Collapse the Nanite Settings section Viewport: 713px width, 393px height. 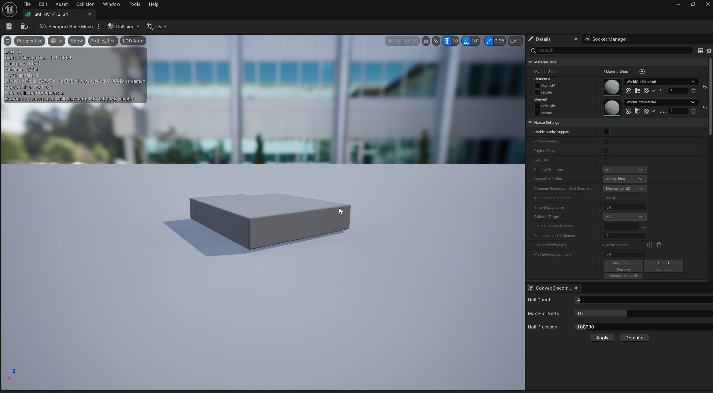(530, 123)
